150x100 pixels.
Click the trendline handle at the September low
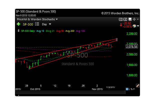tap(29, 68)
